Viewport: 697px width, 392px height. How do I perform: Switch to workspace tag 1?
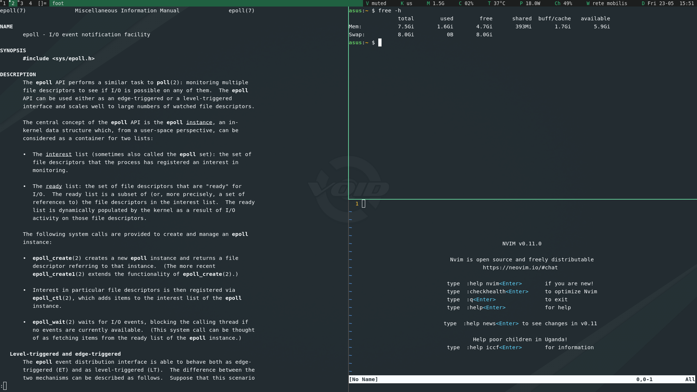tap(4, 3)
